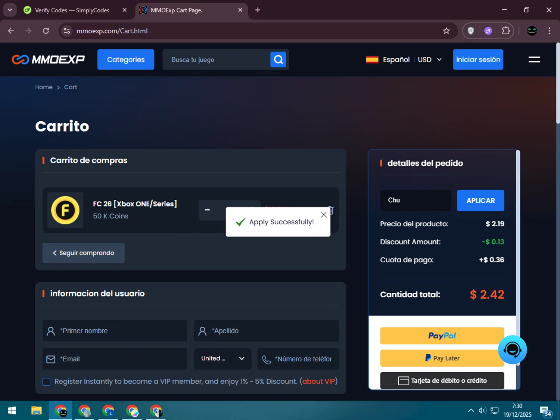The image size is (560, 420).
Task: Bookmark this page with the star icon
Action: (446, 31)
